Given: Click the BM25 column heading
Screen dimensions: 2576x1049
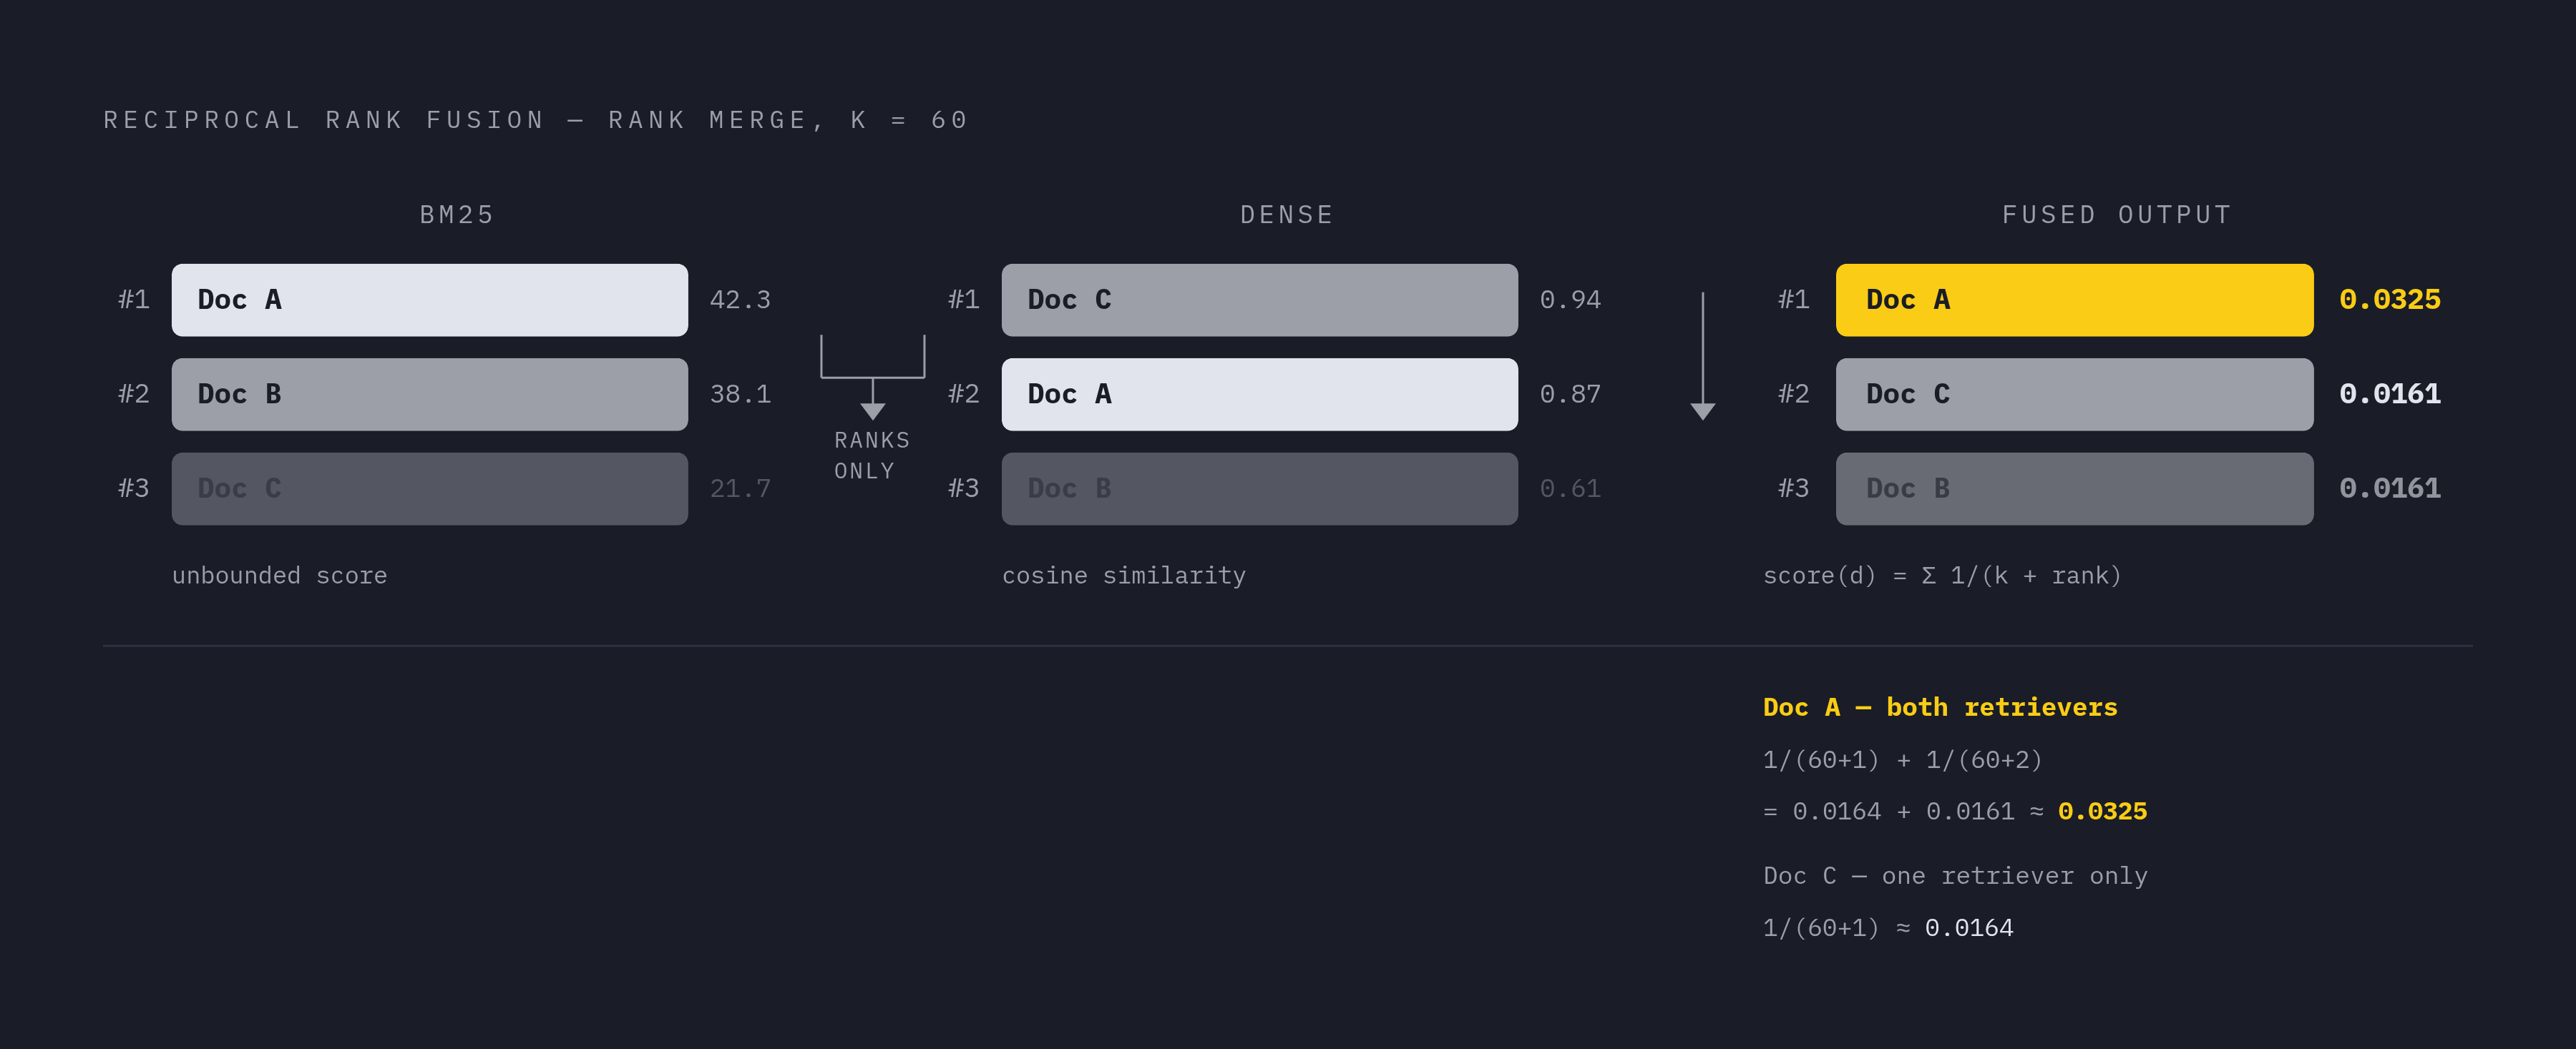Looking at the screenshot, I should point(457,215).
